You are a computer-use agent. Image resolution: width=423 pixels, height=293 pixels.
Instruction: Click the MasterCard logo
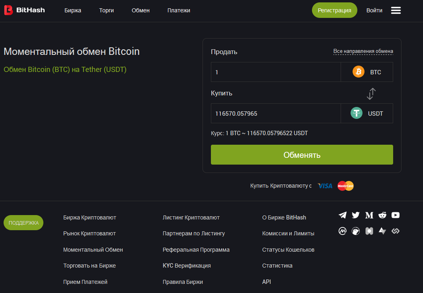click(x=345, y=186)
